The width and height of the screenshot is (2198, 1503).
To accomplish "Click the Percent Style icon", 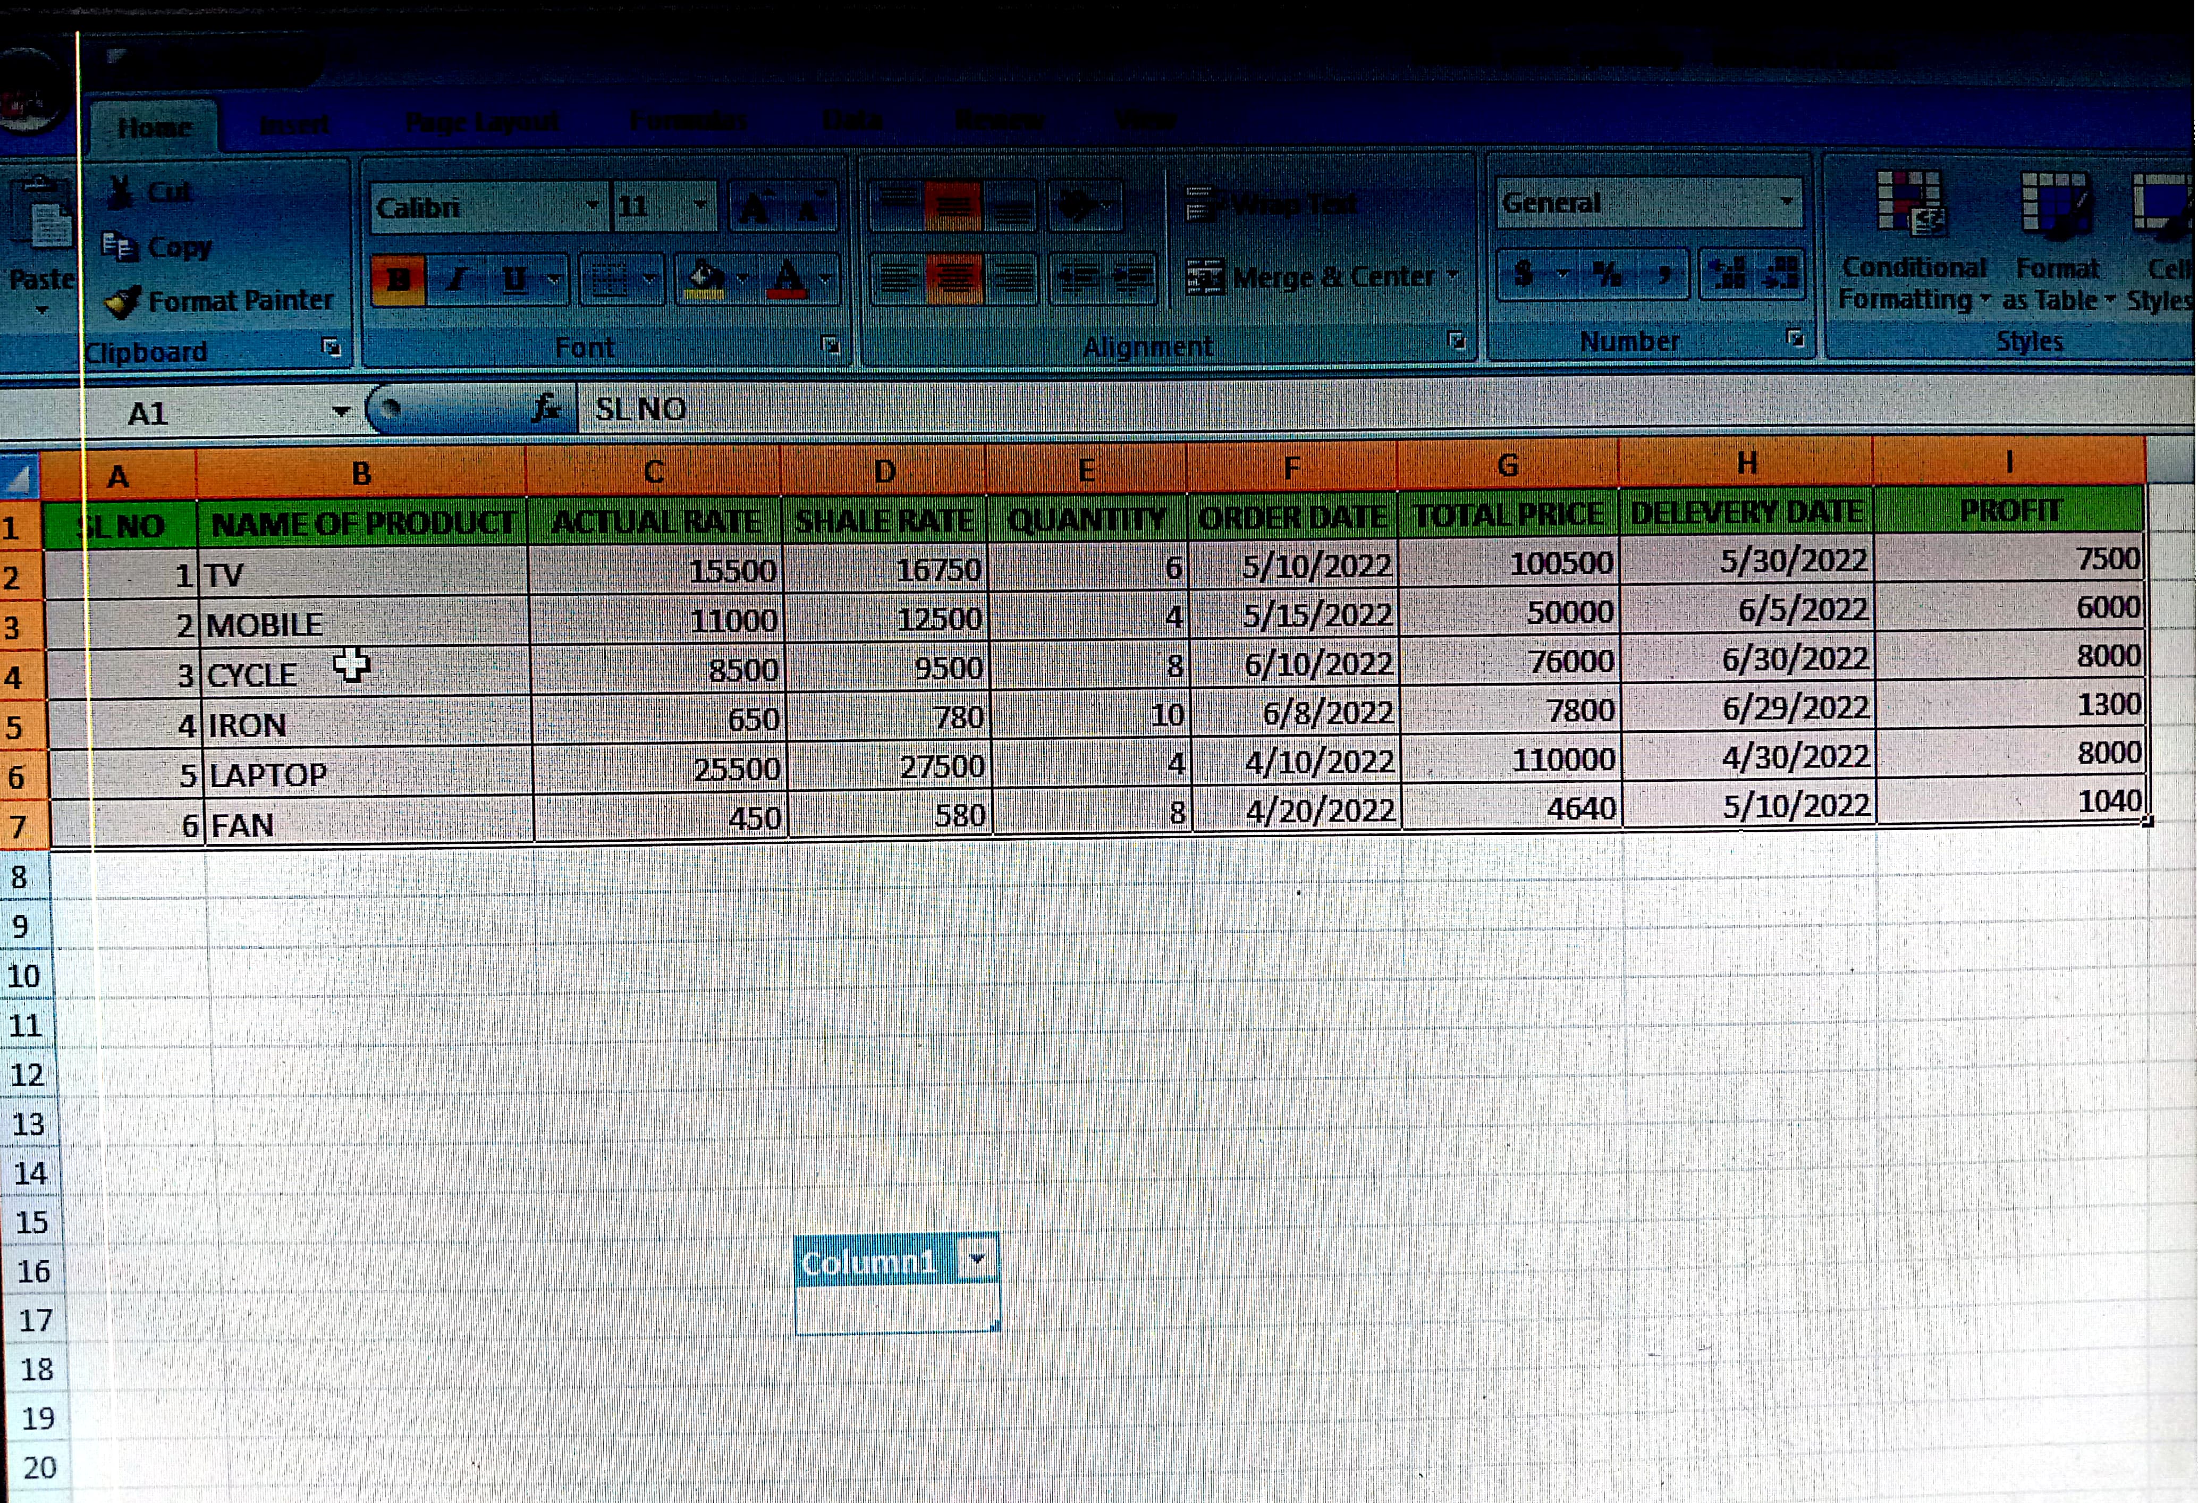I will click(1606, 275).
